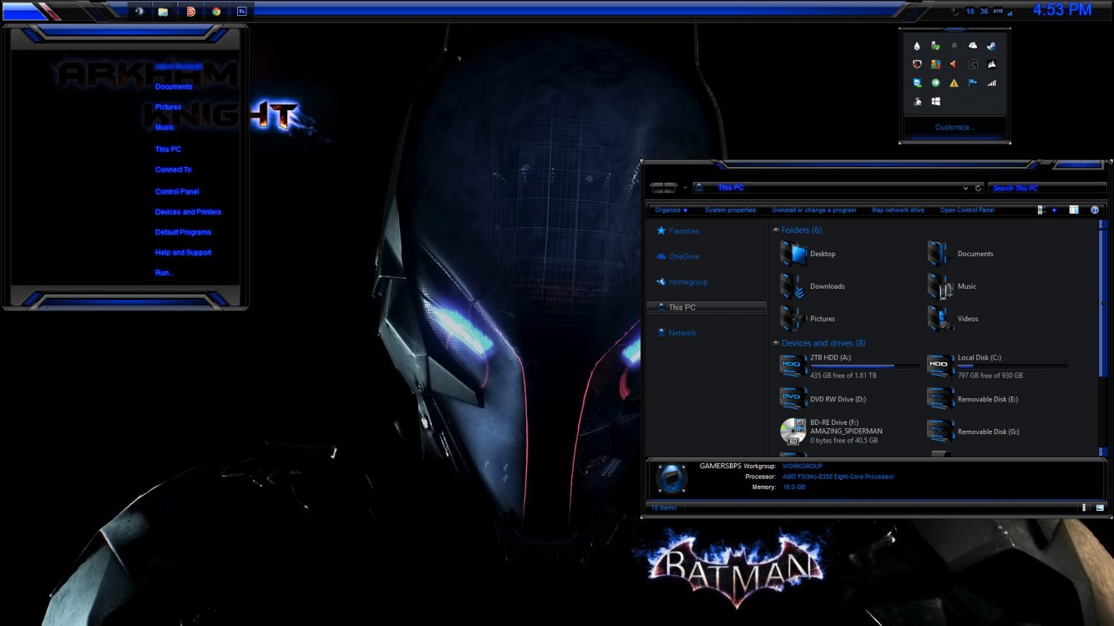
Task: Select Removable Disk (E:)
Action: [x=973, y=399]
